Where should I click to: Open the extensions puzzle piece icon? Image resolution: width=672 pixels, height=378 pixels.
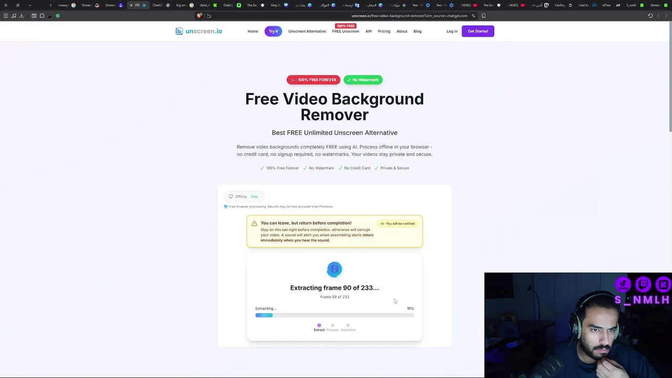42,16
